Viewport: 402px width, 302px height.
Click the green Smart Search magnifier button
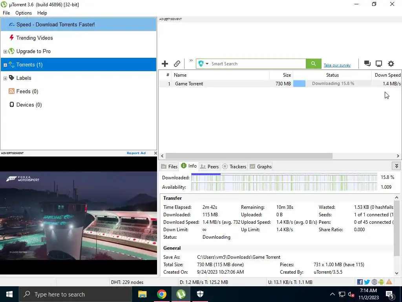coord(313,64)
